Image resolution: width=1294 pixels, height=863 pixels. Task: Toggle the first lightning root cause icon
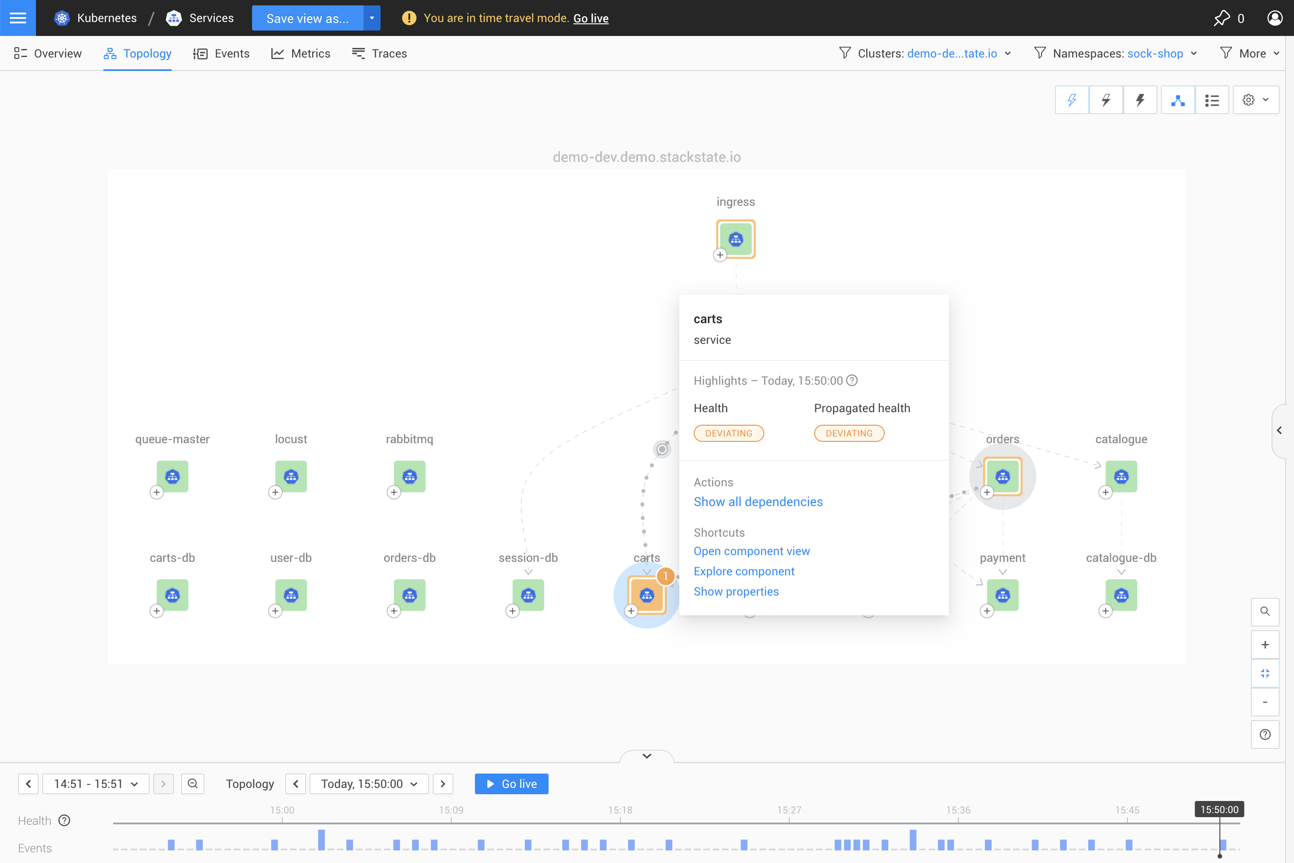click(1072, 100)
